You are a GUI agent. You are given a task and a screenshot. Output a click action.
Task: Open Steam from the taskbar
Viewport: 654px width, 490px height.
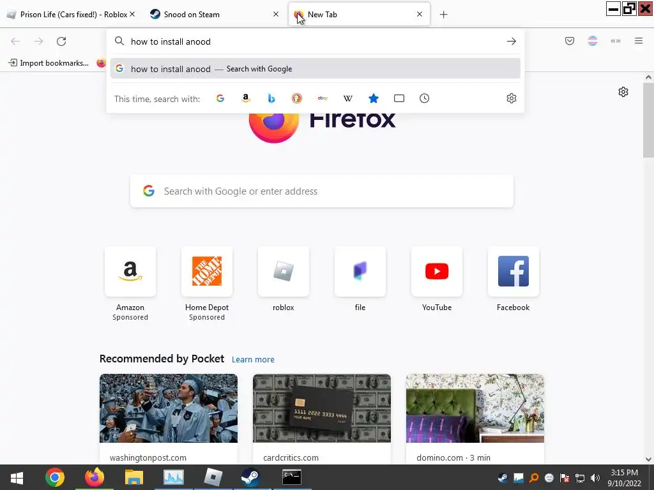tap(250, 477)
